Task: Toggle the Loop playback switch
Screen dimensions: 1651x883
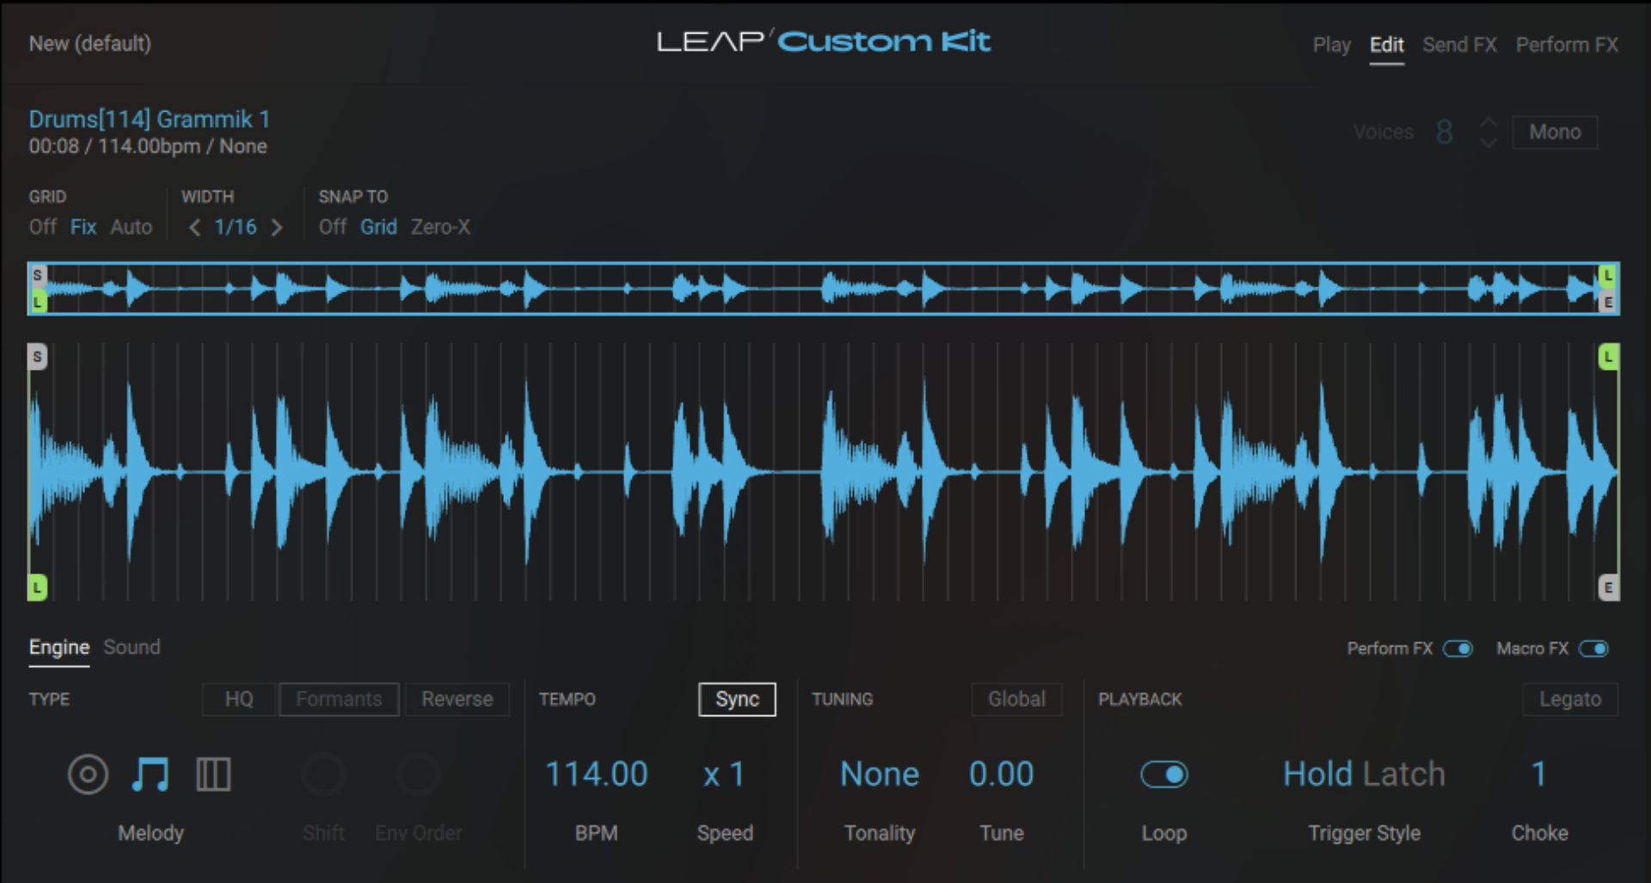Action: [x=1164, y=774]
